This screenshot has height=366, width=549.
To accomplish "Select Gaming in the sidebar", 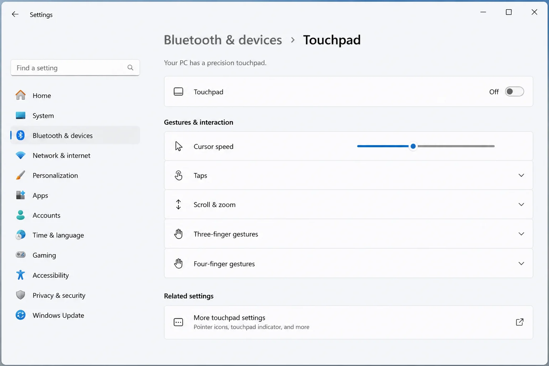I will 75,255.
